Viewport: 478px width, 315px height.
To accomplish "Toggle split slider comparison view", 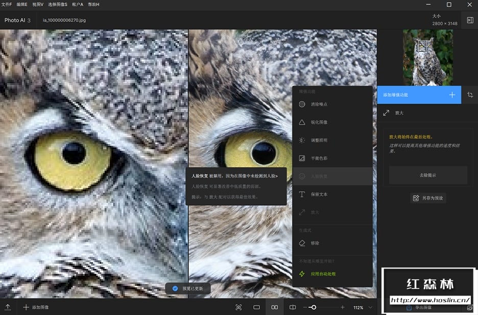I will coord(293,307).
